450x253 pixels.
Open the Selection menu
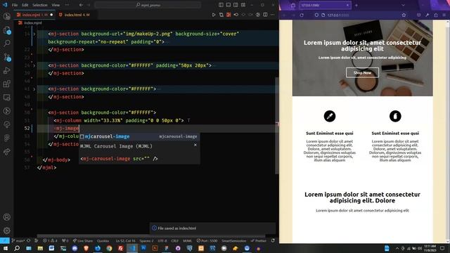click(40, 5)
